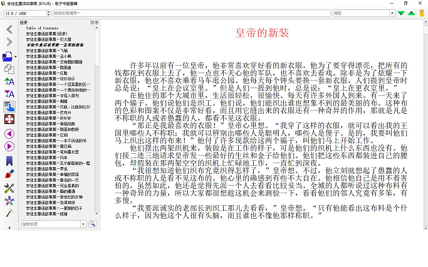Toggle the Table of Contents panel
This screenshot has height=267, width=428.
(9, 107)
